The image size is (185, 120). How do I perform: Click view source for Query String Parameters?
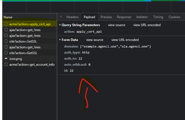(x=116, y=25)
